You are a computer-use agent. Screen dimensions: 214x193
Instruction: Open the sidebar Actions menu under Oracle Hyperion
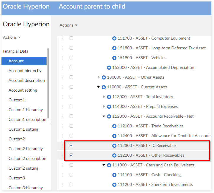pos(12,37)
